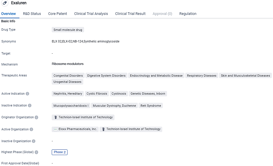Click info icon beside Inactive Organization
The image size is (273, 166).
tap(34, 141)
